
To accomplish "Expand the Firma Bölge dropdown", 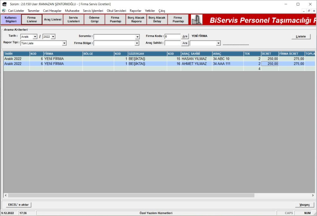I will pos(137,43).
